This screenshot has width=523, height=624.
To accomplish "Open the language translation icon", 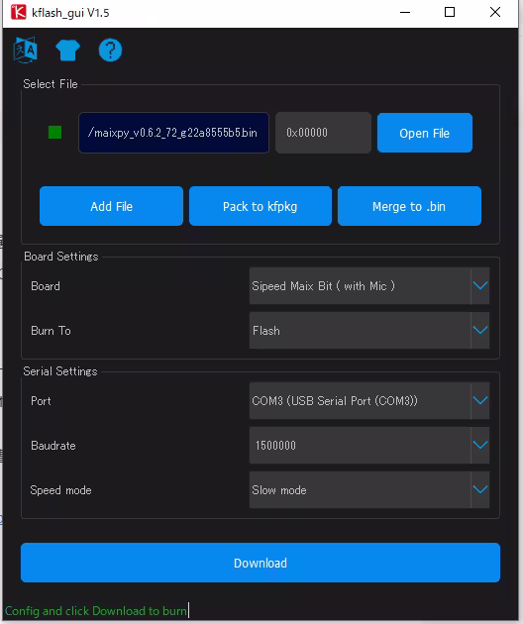I will (x=26, y=51).
